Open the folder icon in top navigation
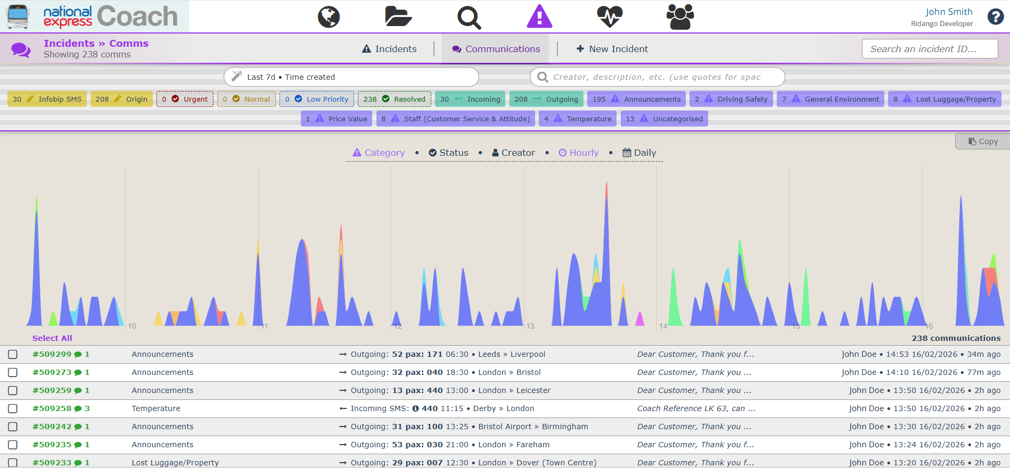1010x468 pixels. pos(398,17)
